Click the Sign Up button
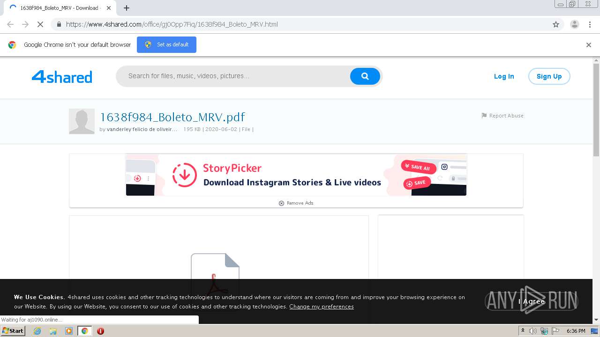The image size is (600, 337). pos(549,76)
